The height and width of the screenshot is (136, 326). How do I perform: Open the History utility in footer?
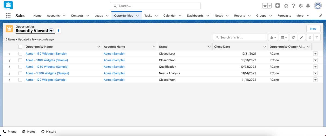[49, 132]
